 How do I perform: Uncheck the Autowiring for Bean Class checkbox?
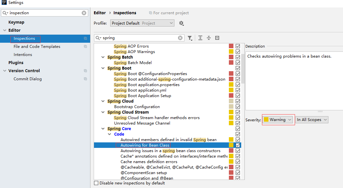pos(238,145)
